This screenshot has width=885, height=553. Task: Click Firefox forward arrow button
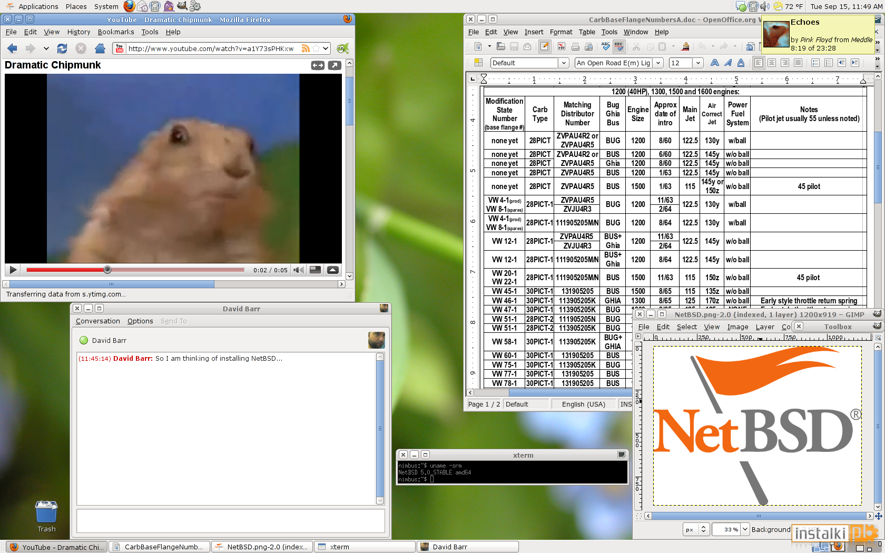tap(31, 48)
